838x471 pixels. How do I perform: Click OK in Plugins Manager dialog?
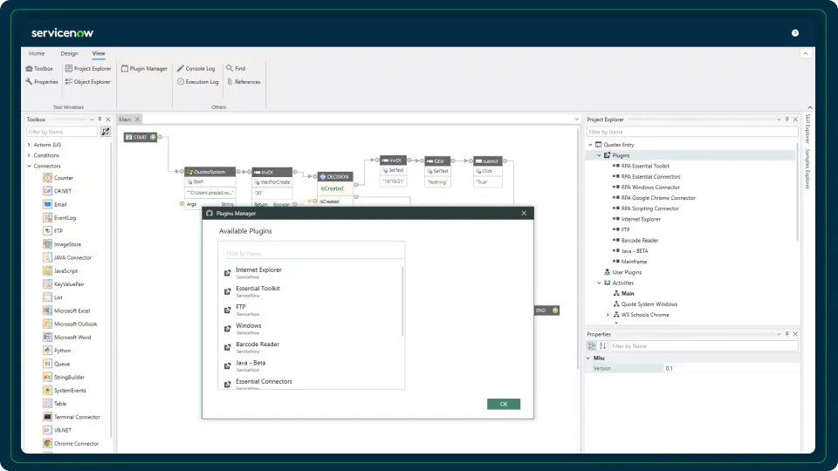pyautogui.click(x=504, y=404)
